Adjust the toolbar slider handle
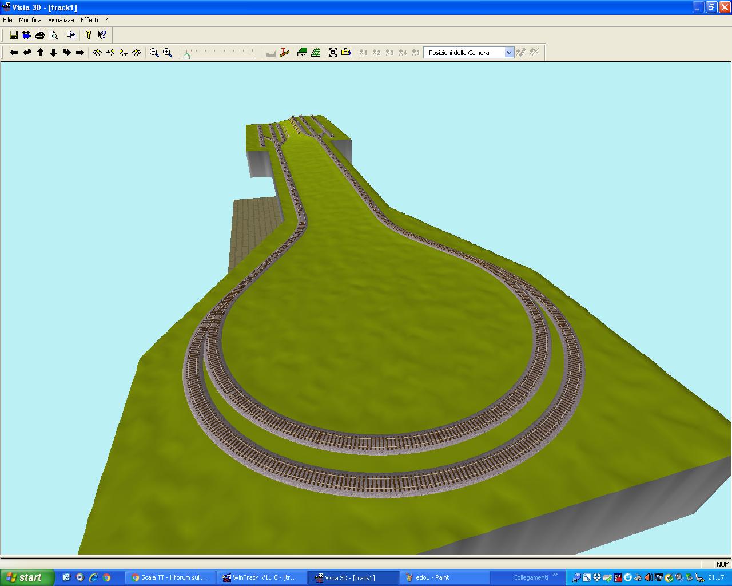Screen dimensions: 732x586 (x=186, y=55)
